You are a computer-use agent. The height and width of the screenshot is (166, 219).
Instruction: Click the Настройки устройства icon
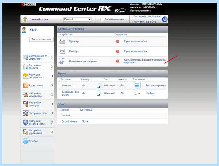[x=26, y=94]
